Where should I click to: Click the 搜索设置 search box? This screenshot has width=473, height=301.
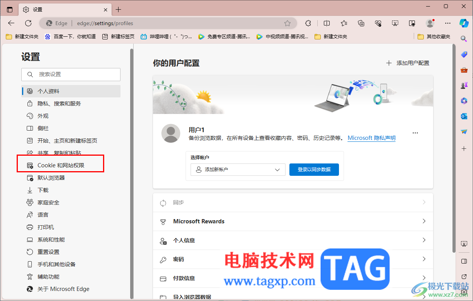71,74
